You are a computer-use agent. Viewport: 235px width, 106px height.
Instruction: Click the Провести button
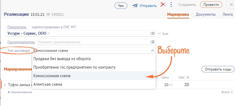pos(211,5)
